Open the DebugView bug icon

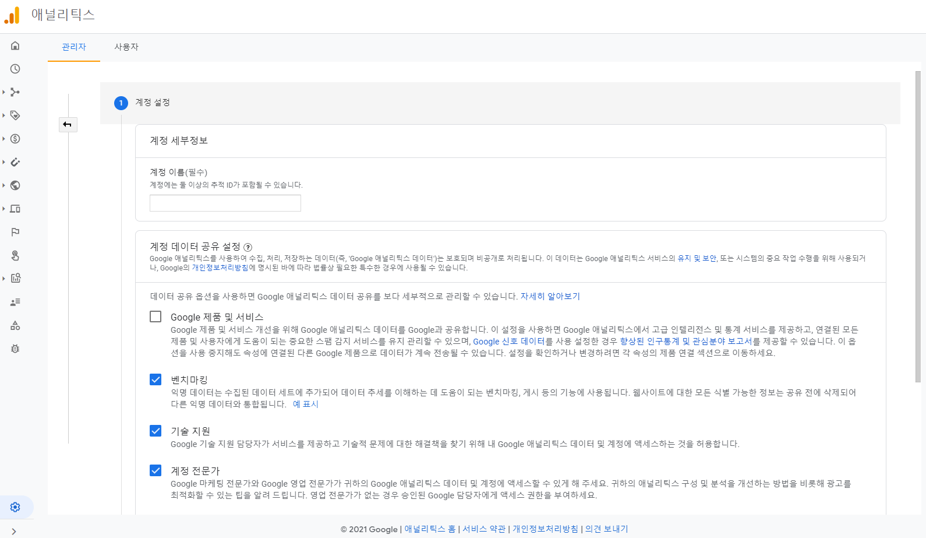(15, 349)
